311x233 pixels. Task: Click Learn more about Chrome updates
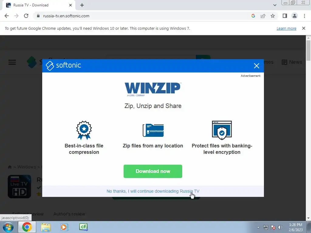tap(286, 28)
